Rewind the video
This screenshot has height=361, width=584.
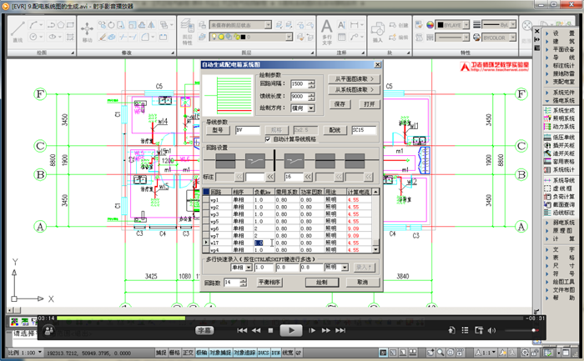(256, 330)
